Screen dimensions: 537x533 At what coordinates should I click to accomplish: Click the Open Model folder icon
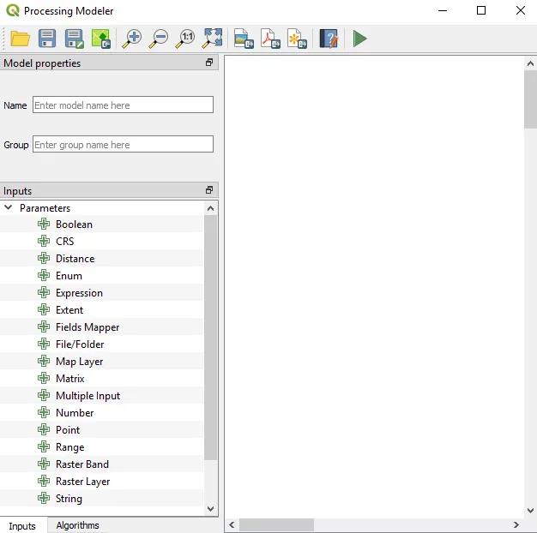click(20, 39)
